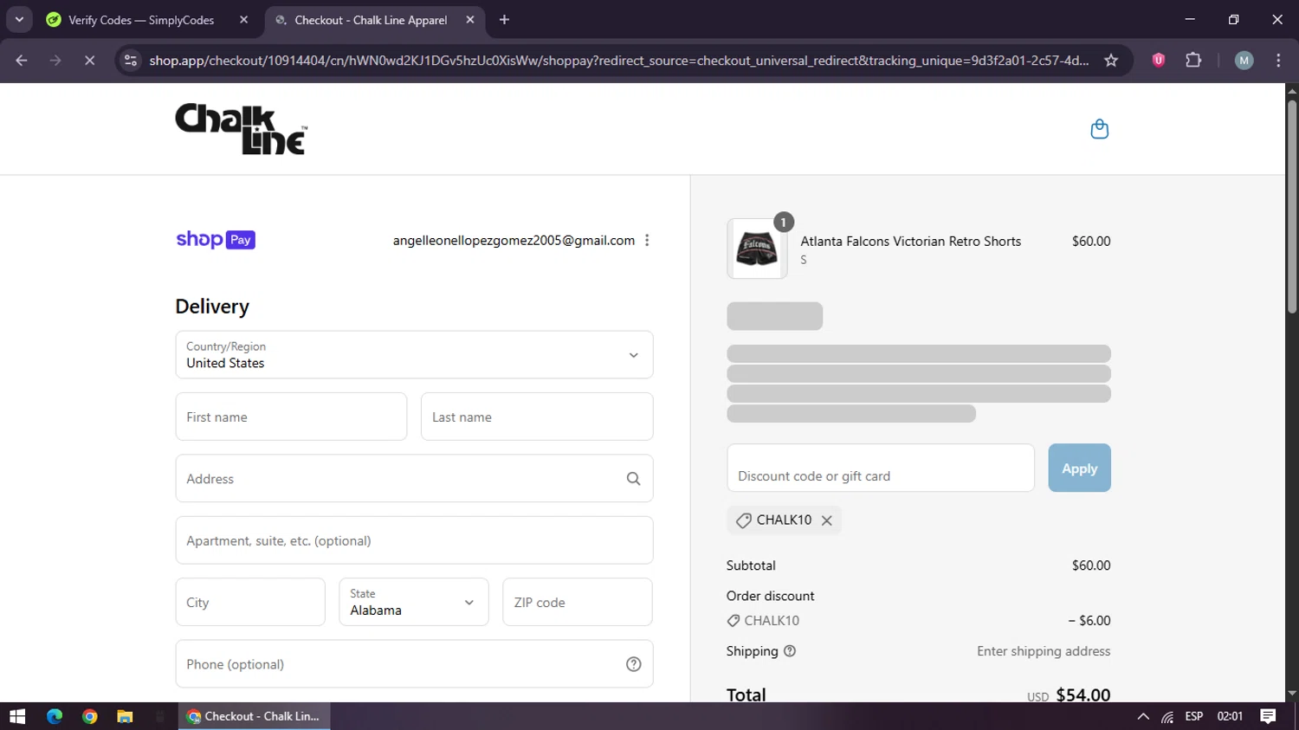Screen dimensions: 1299x730
Task: Open File Explorer from taskbar
Action: coord(125,716)
